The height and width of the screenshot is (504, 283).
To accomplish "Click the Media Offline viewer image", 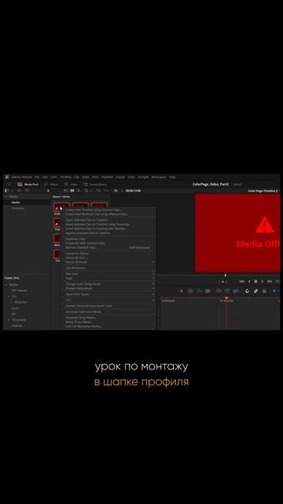I will (237, 233).
